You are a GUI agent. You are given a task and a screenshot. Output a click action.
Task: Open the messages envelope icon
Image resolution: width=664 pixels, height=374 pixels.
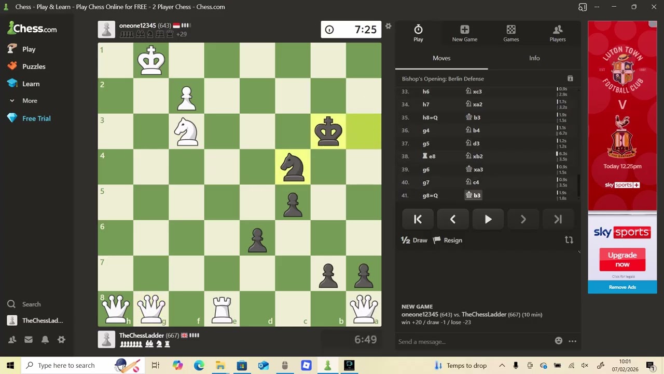click(x=29, y=340)
